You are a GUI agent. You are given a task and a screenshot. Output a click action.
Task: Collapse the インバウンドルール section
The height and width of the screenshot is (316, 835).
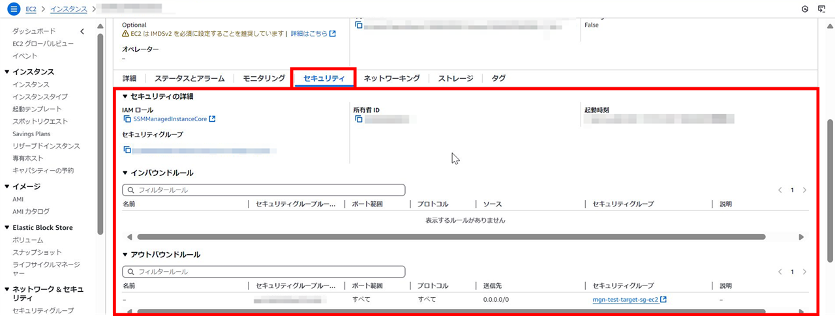coord(125,173)
